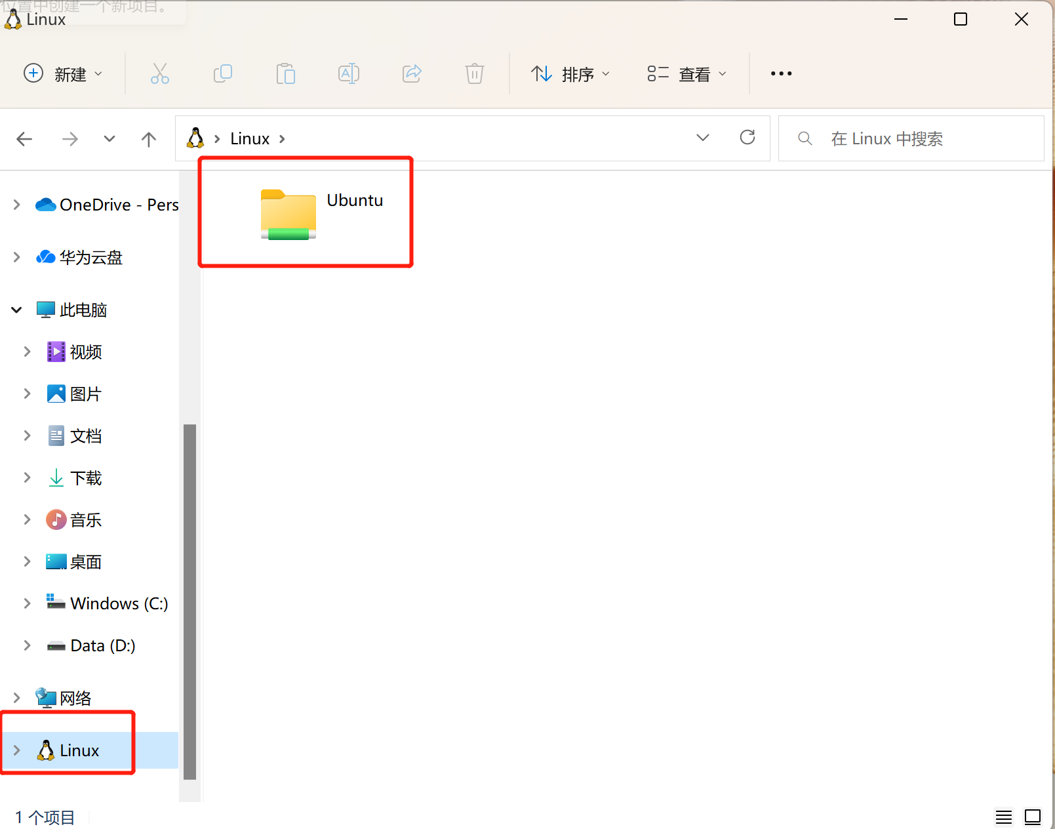Select 网络 in navigation pane

[75, 698]
